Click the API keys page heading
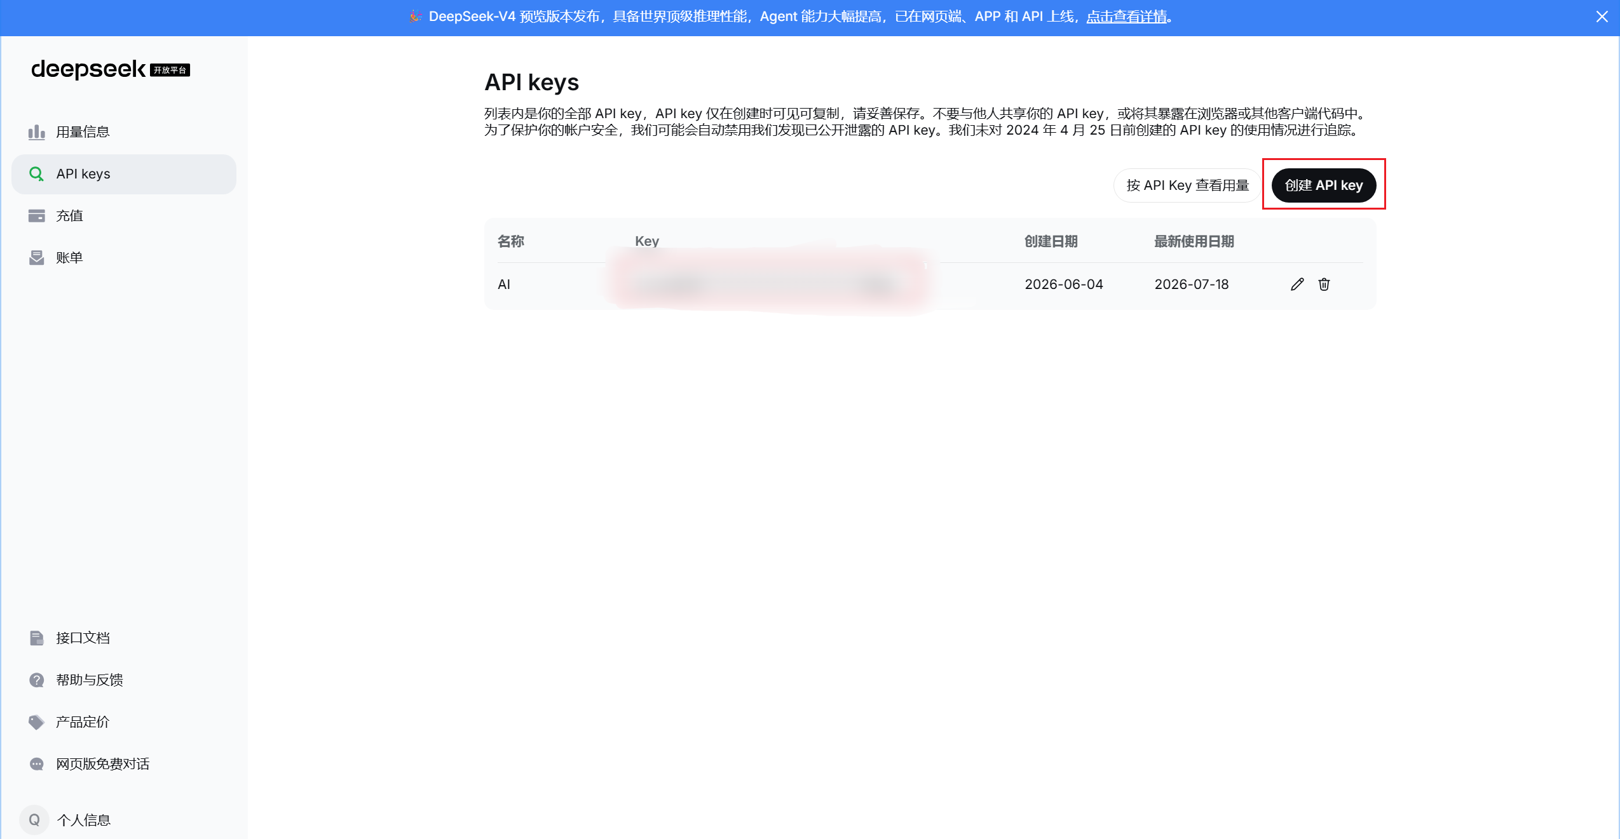Screen dimensions: 1620x839 (532, 83)
